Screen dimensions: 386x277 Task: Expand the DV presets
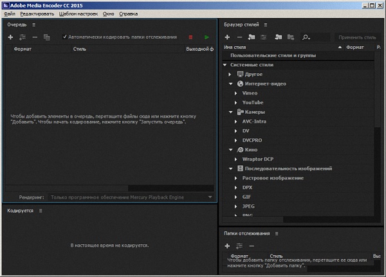click(x=236, y=131)
